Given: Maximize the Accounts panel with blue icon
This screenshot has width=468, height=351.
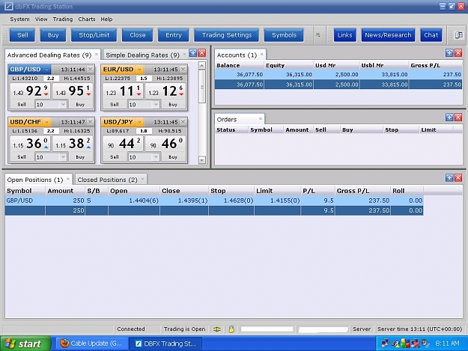Looking at the screenshot, I should pos(449,53).
